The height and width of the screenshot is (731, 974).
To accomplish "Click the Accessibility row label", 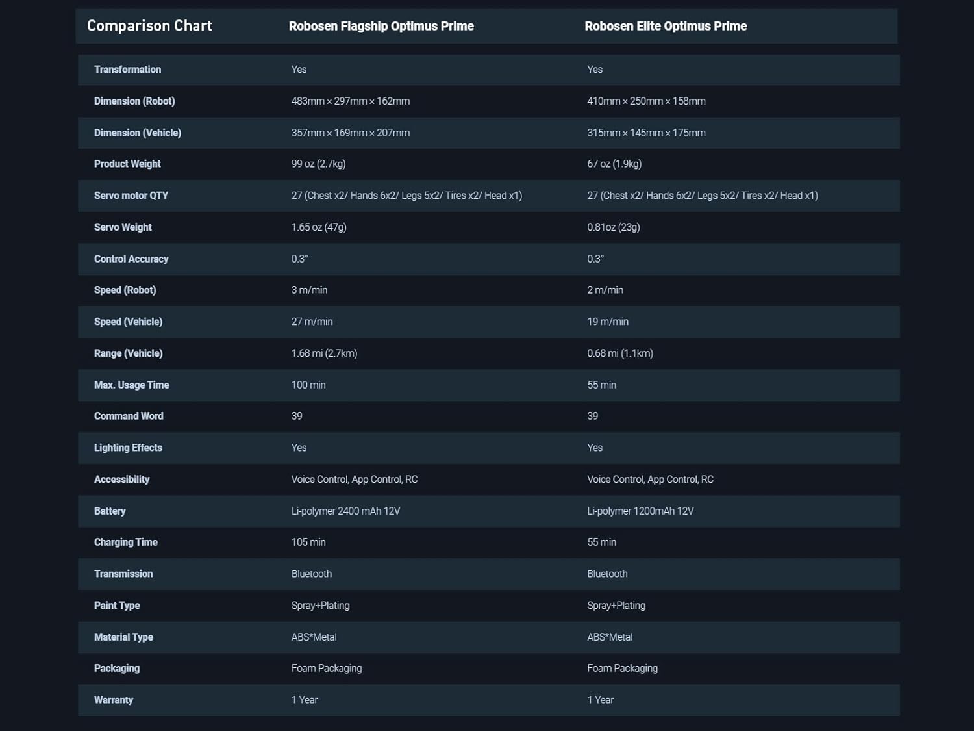I will coord(121,480).
